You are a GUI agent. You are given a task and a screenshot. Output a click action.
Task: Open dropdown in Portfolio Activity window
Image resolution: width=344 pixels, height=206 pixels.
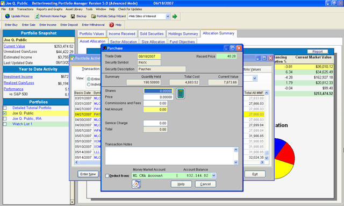point(254,79)
